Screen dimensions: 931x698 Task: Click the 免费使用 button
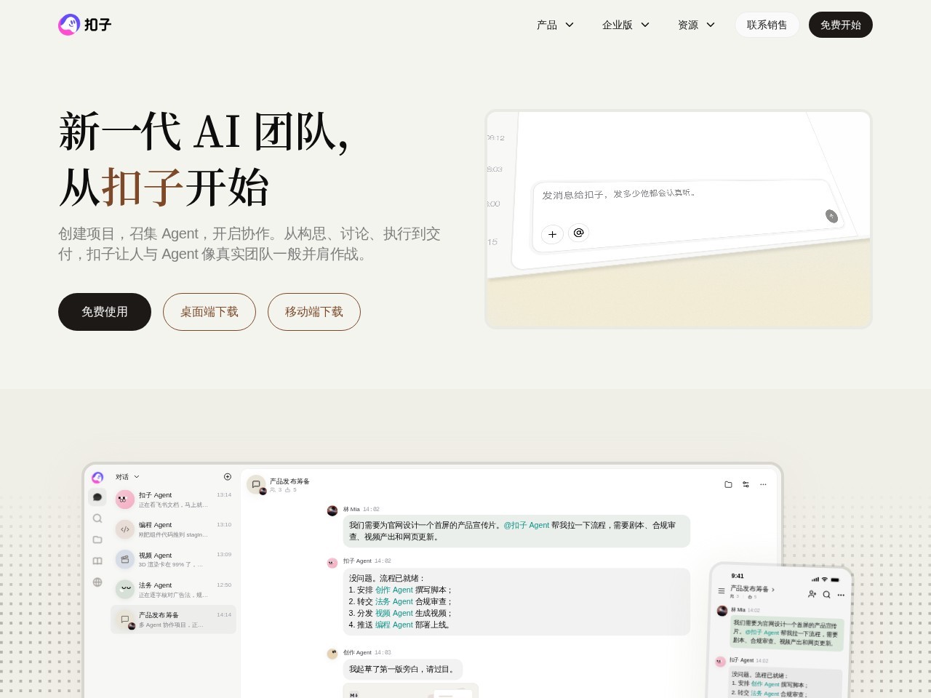[x=105, y=312]
